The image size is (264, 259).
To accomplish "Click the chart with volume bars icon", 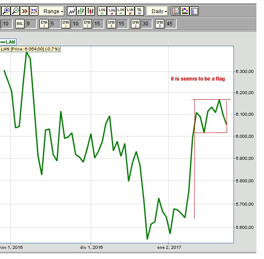I will pyautogui.click(x=175, y=11).
